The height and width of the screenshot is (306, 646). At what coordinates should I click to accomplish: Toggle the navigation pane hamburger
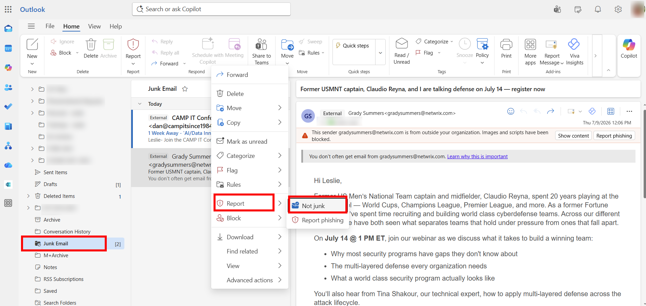(31, 26)
